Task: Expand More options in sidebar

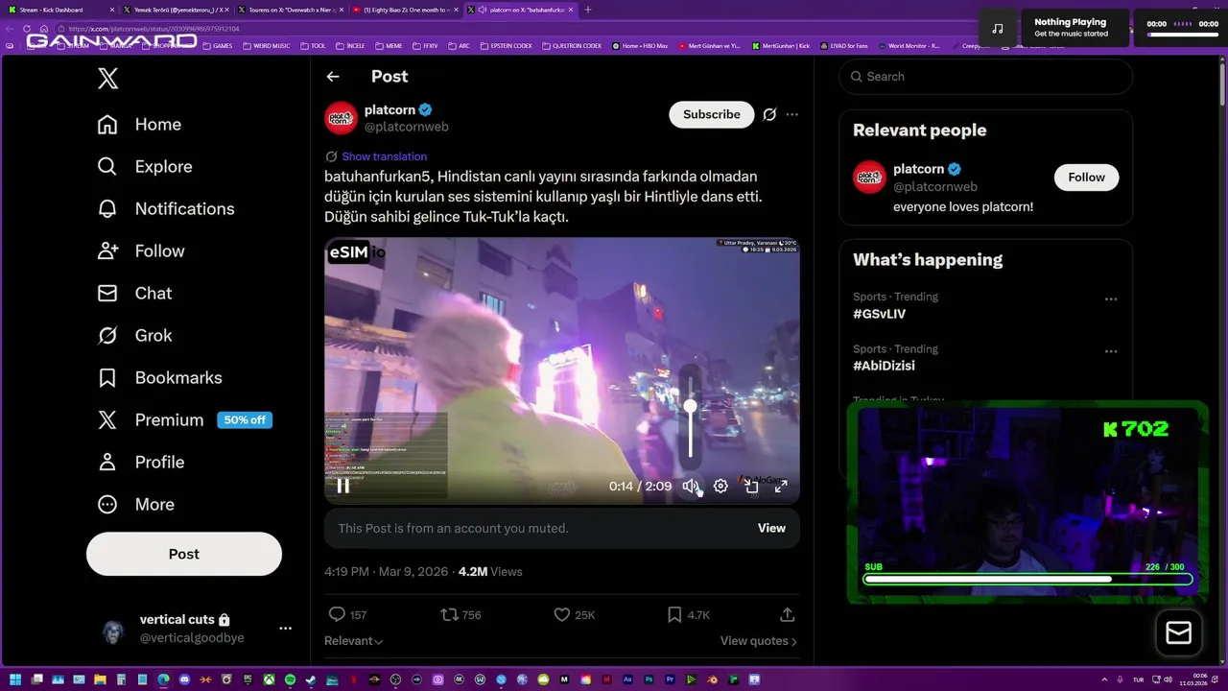Action: (135, 504)
